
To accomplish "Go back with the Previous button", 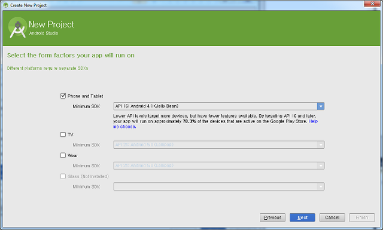I will tap(273, 217).
